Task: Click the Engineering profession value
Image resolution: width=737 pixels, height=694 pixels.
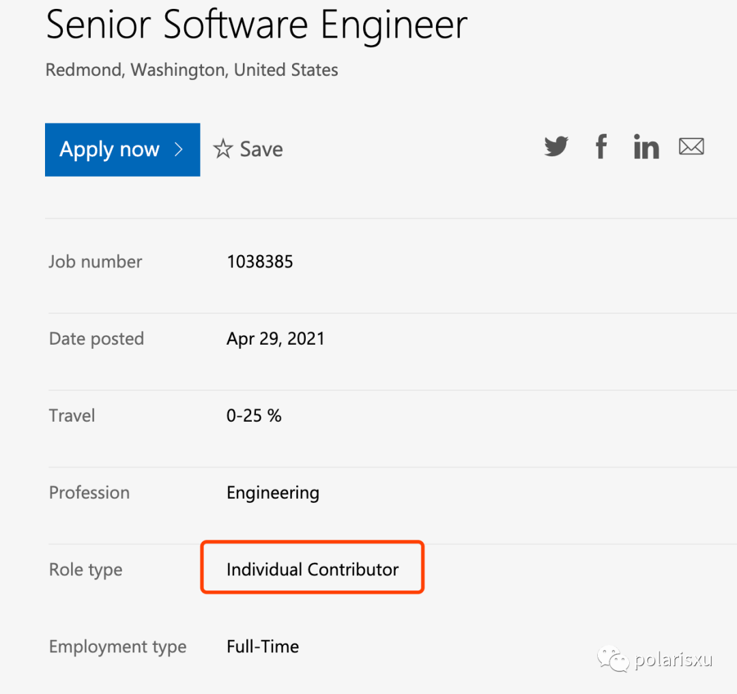Action: 273,493
